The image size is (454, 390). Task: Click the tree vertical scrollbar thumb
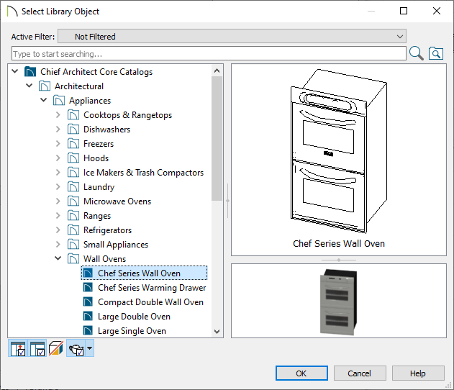217,138
